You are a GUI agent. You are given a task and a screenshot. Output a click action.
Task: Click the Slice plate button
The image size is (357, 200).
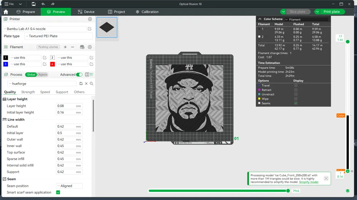tap(298, 12)
